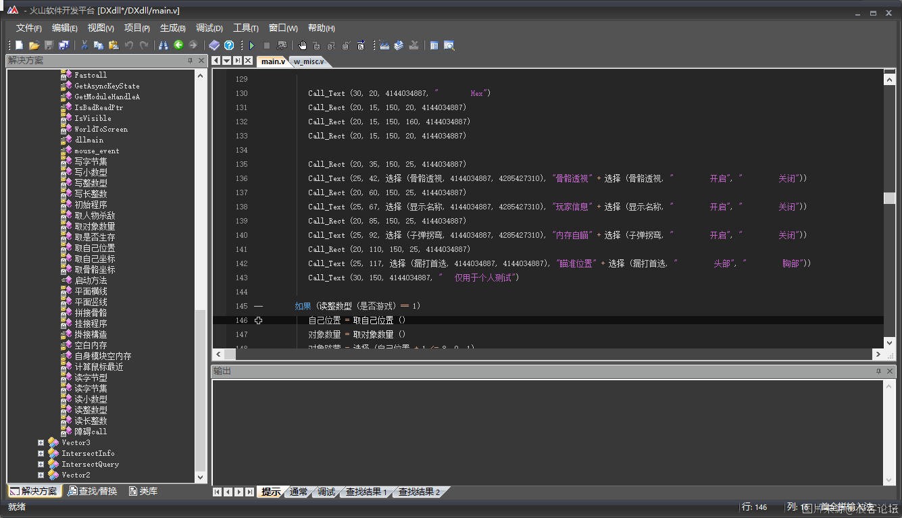Expand the IntersectInfo tree node

coord(41,454)
